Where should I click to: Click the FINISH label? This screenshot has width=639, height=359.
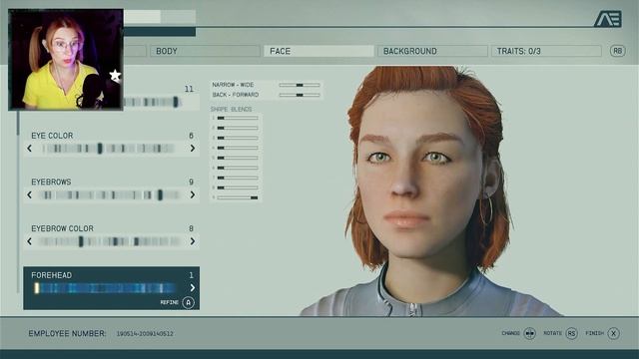click(x=595, y=333)
